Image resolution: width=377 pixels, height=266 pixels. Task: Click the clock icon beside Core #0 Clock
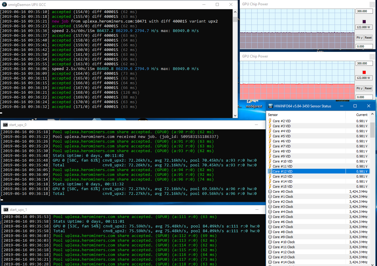[270, 191]
